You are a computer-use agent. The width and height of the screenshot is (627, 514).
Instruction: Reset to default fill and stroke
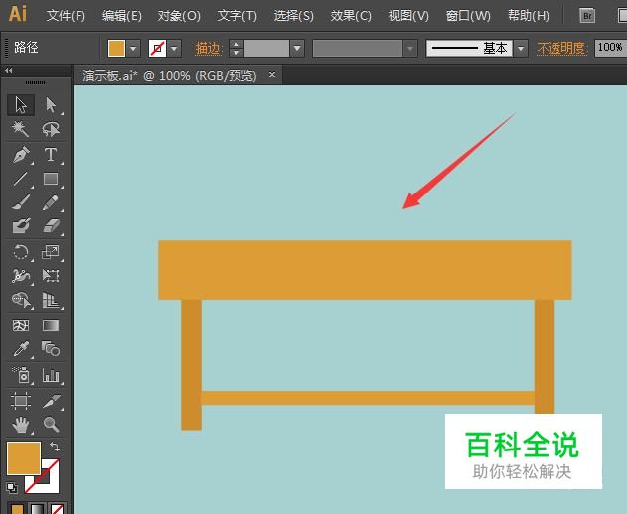coord(12,487)
